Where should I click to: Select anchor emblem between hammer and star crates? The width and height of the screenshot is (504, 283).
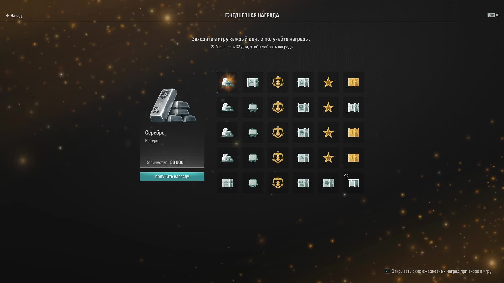(278, 82)
